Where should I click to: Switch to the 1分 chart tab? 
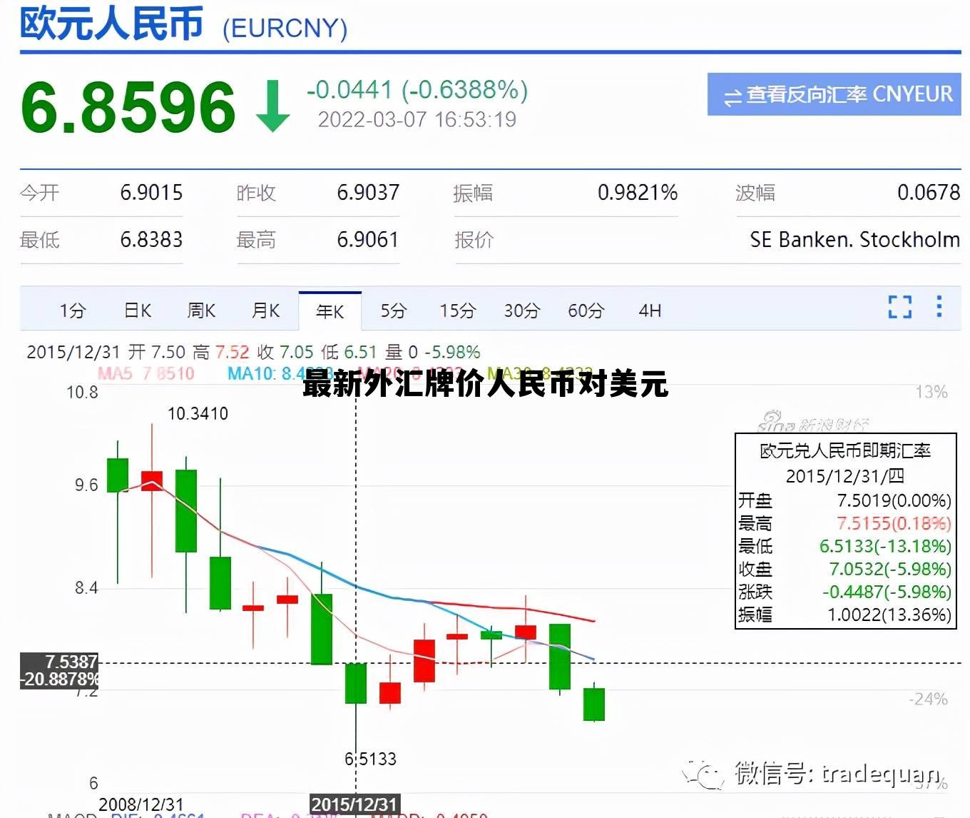click(x=72, y=310)
